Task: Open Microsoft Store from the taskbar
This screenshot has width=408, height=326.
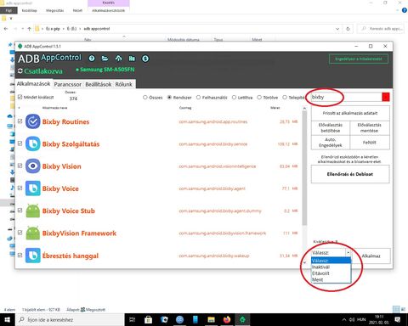Action: (x=148, y=320)
